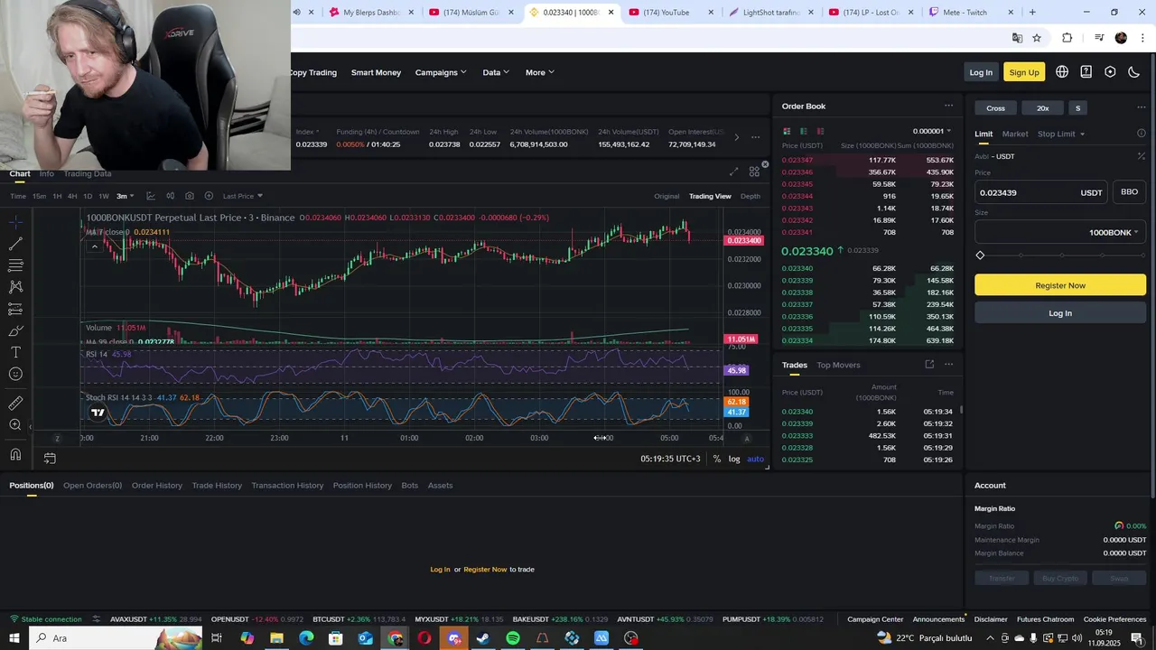The height and width of the screenshot is (650, 1156).
Task: Switch to the Trading Data tab
Action: tap(88, 173)
